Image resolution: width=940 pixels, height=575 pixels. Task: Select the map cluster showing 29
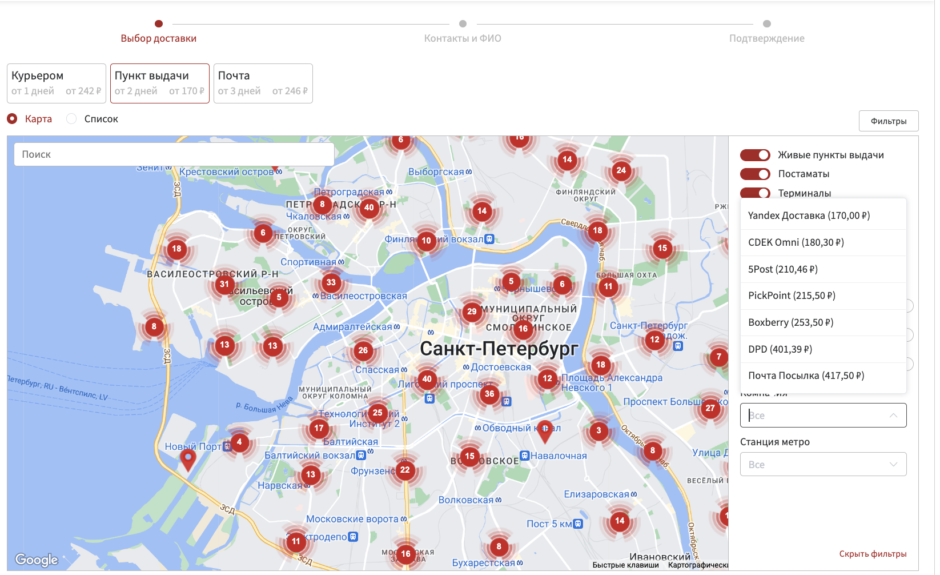pyautogui.click(x=472, y=312)
